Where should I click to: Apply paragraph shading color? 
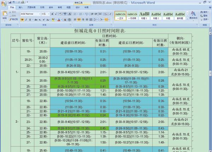101,20
